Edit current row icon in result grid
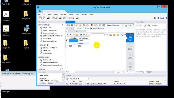This screenshot has height=98, width=174. click(x=111, y=35)
